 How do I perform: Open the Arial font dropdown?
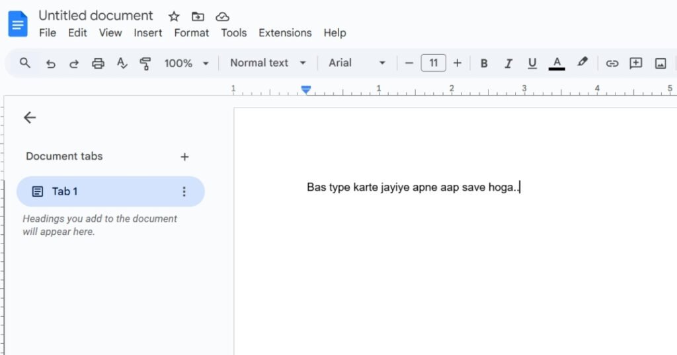(357, 63)
